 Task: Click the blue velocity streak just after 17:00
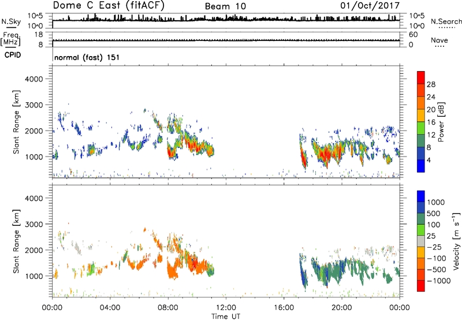(303, 273)
